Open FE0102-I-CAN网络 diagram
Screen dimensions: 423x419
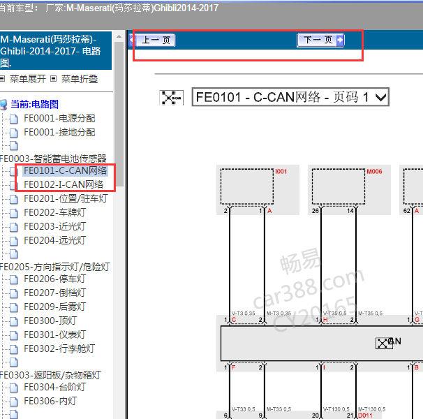[x=64, y=184]
